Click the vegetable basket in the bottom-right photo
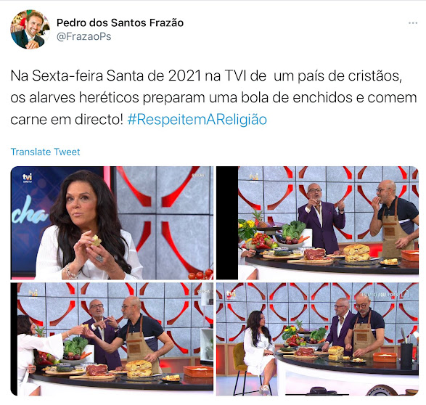Image resolution: width=426 pixels, height=405 pixels. pyautogui.click(x=317, y=337)
